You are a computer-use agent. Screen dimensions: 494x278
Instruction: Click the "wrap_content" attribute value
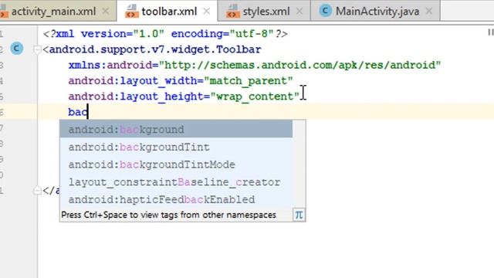point(255,97)
